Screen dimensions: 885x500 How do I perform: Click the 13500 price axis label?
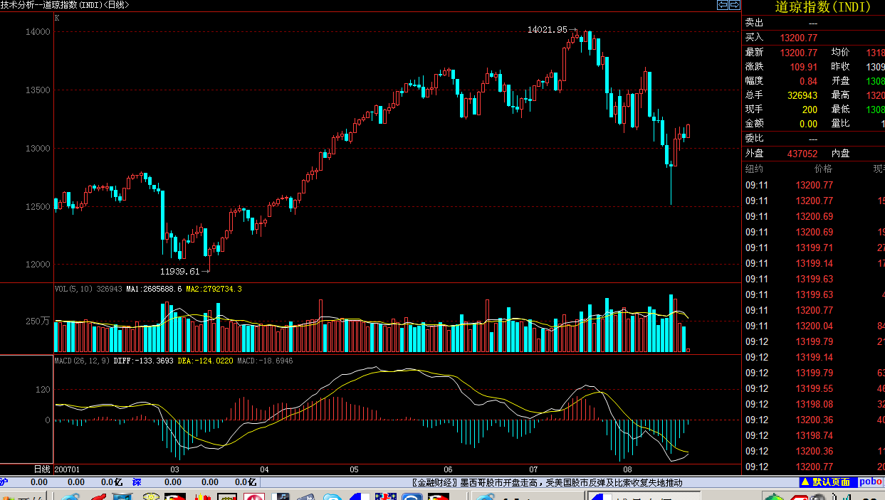pos(38,90)
